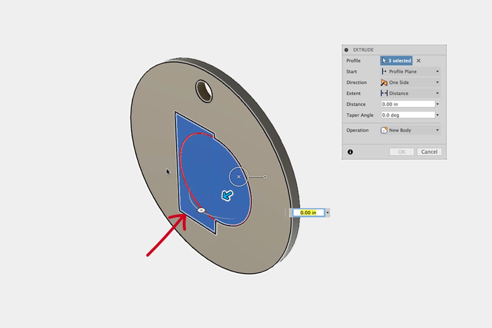This screenshot has width=492, height=328.
Task: Expand the Distance field dropdown arrow
Action: point(437,105)
